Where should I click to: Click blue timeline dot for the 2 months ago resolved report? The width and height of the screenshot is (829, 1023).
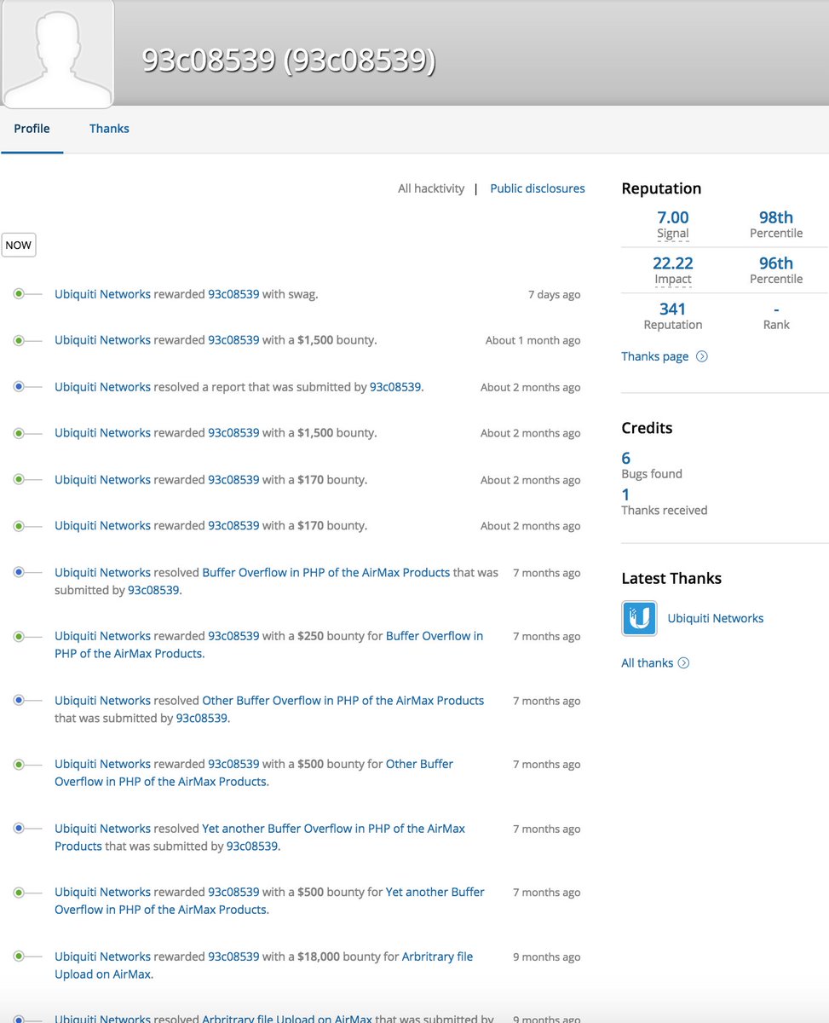[19, 386]
